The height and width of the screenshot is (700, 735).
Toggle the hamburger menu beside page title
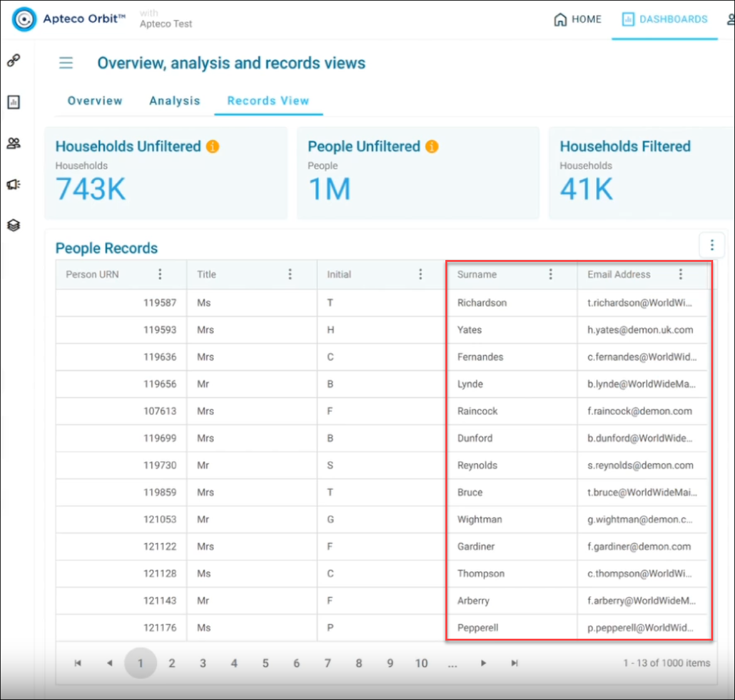click(x=66, y=62)
